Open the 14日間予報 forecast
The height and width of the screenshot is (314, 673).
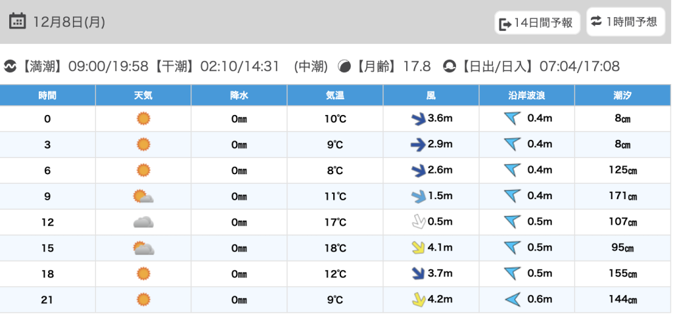(x=537, y=24)
